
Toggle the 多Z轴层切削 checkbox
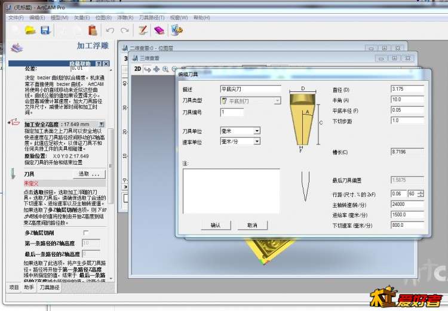click(85, 232)
